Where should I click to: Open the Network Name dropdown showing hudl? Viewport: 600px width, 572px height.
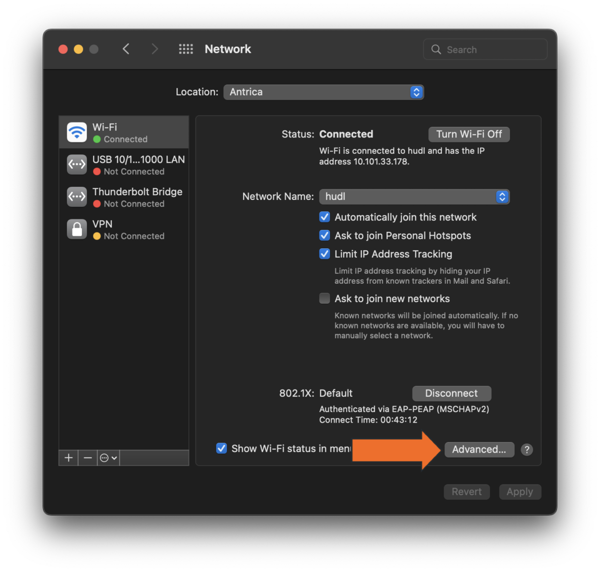tap(502, 196)
